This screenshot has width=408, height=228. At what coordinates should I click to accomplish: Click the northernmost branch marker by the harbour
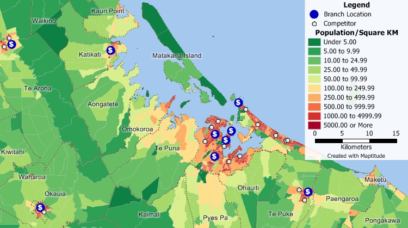point(238,102)
